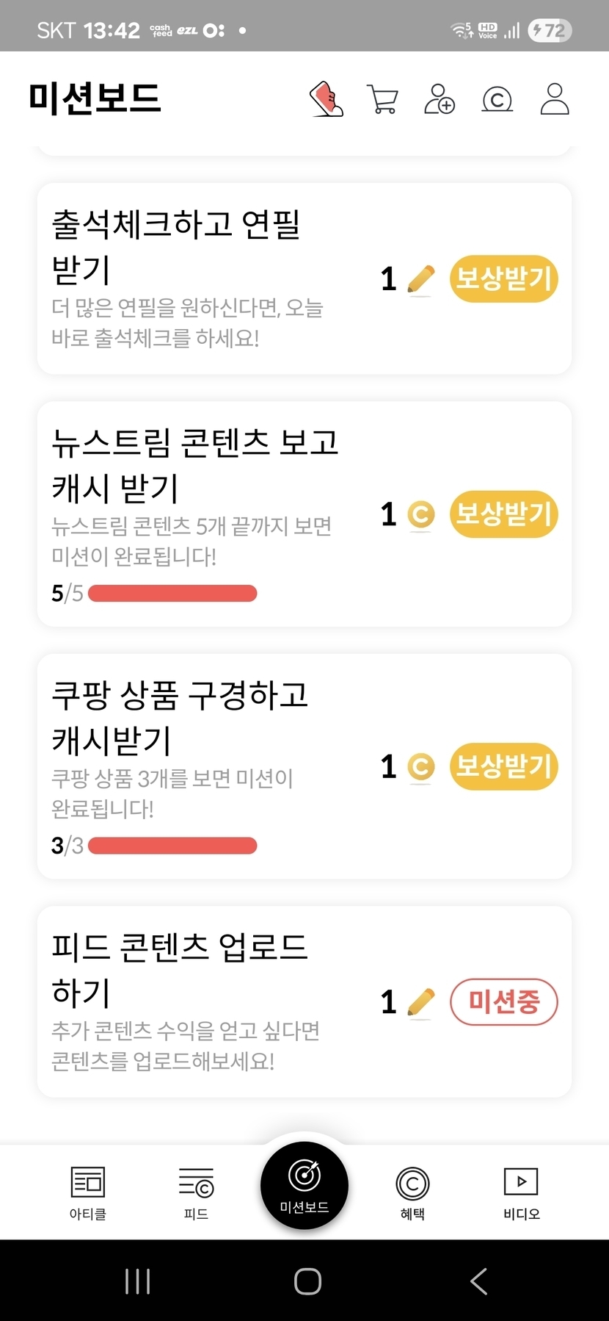Tap the add friend icon
The image size is (609, 1321).
pos(440,99)
